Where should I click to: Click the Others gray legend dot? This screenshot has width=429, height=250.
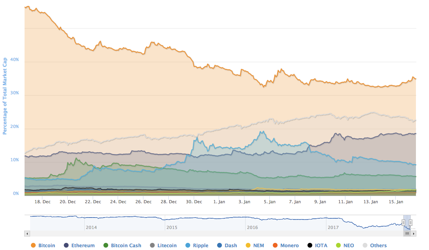tap(365, 246)
